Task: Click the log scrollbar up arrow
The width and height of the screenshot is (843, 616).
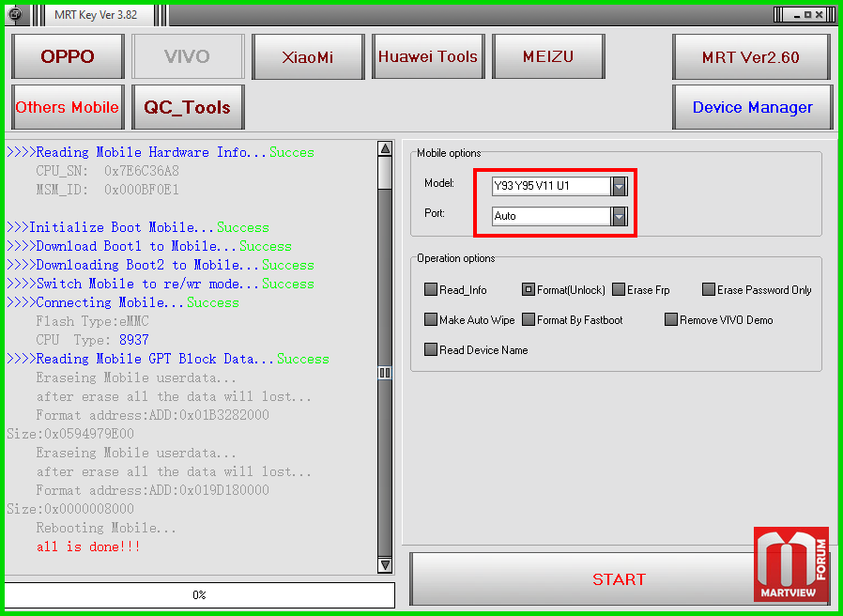Action: 385,149
